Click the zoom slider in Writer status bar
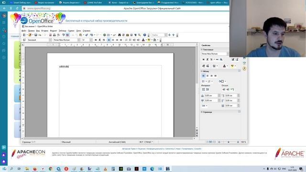Image resolution: width=306 pixels, height=172 pixels. pyautogui.click(x=229, y=142)
